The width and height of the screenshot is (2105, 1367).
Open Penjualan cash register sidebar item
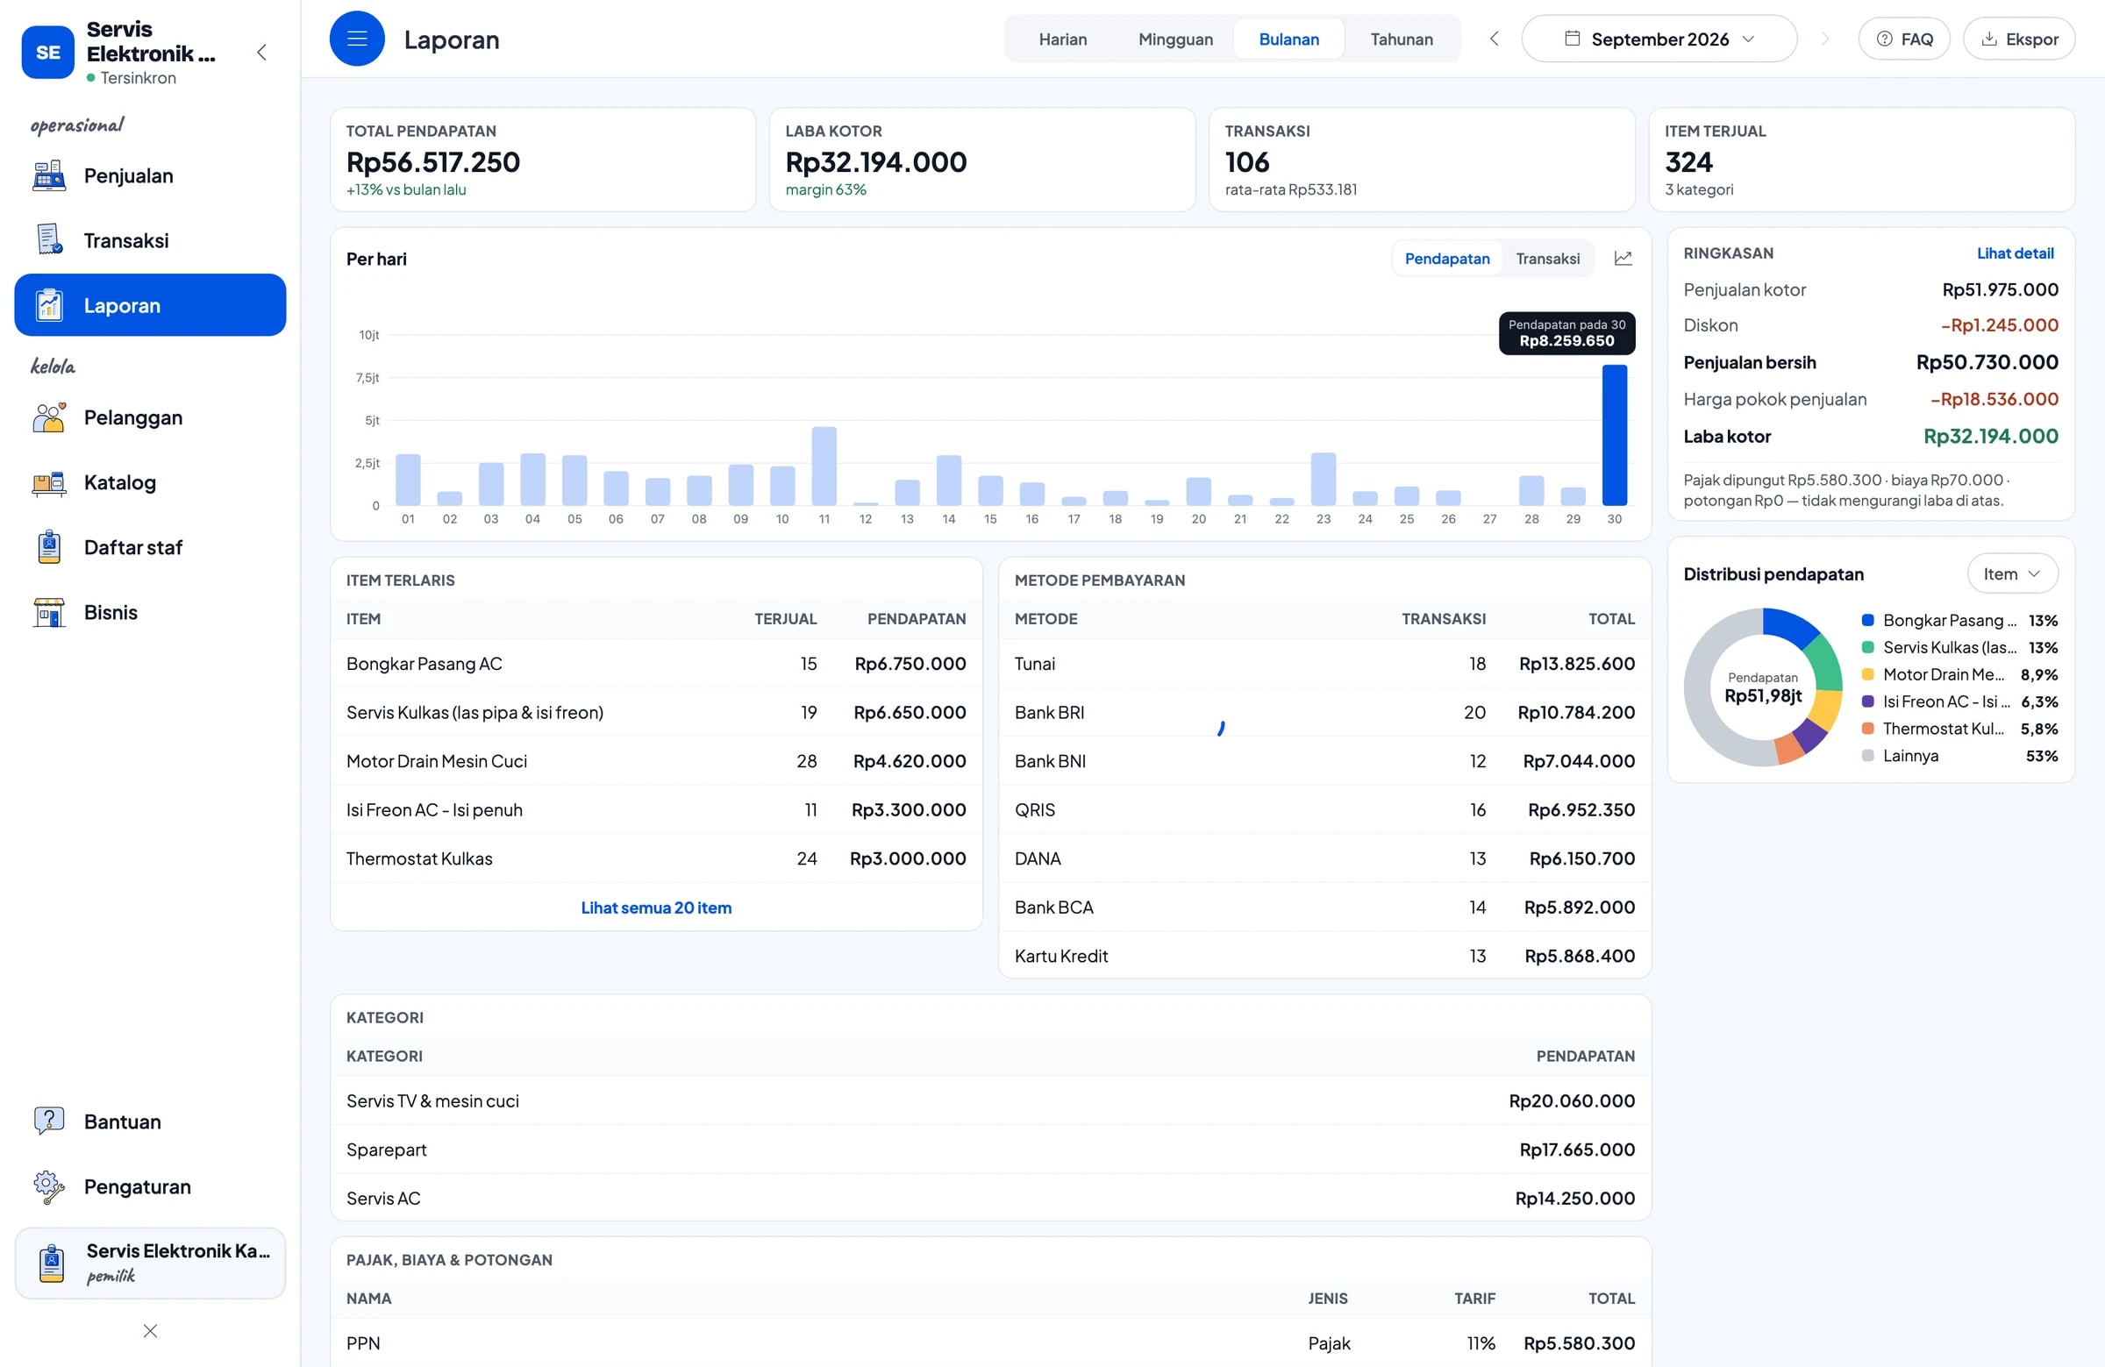pyautogui.click(x=150, y=176)
